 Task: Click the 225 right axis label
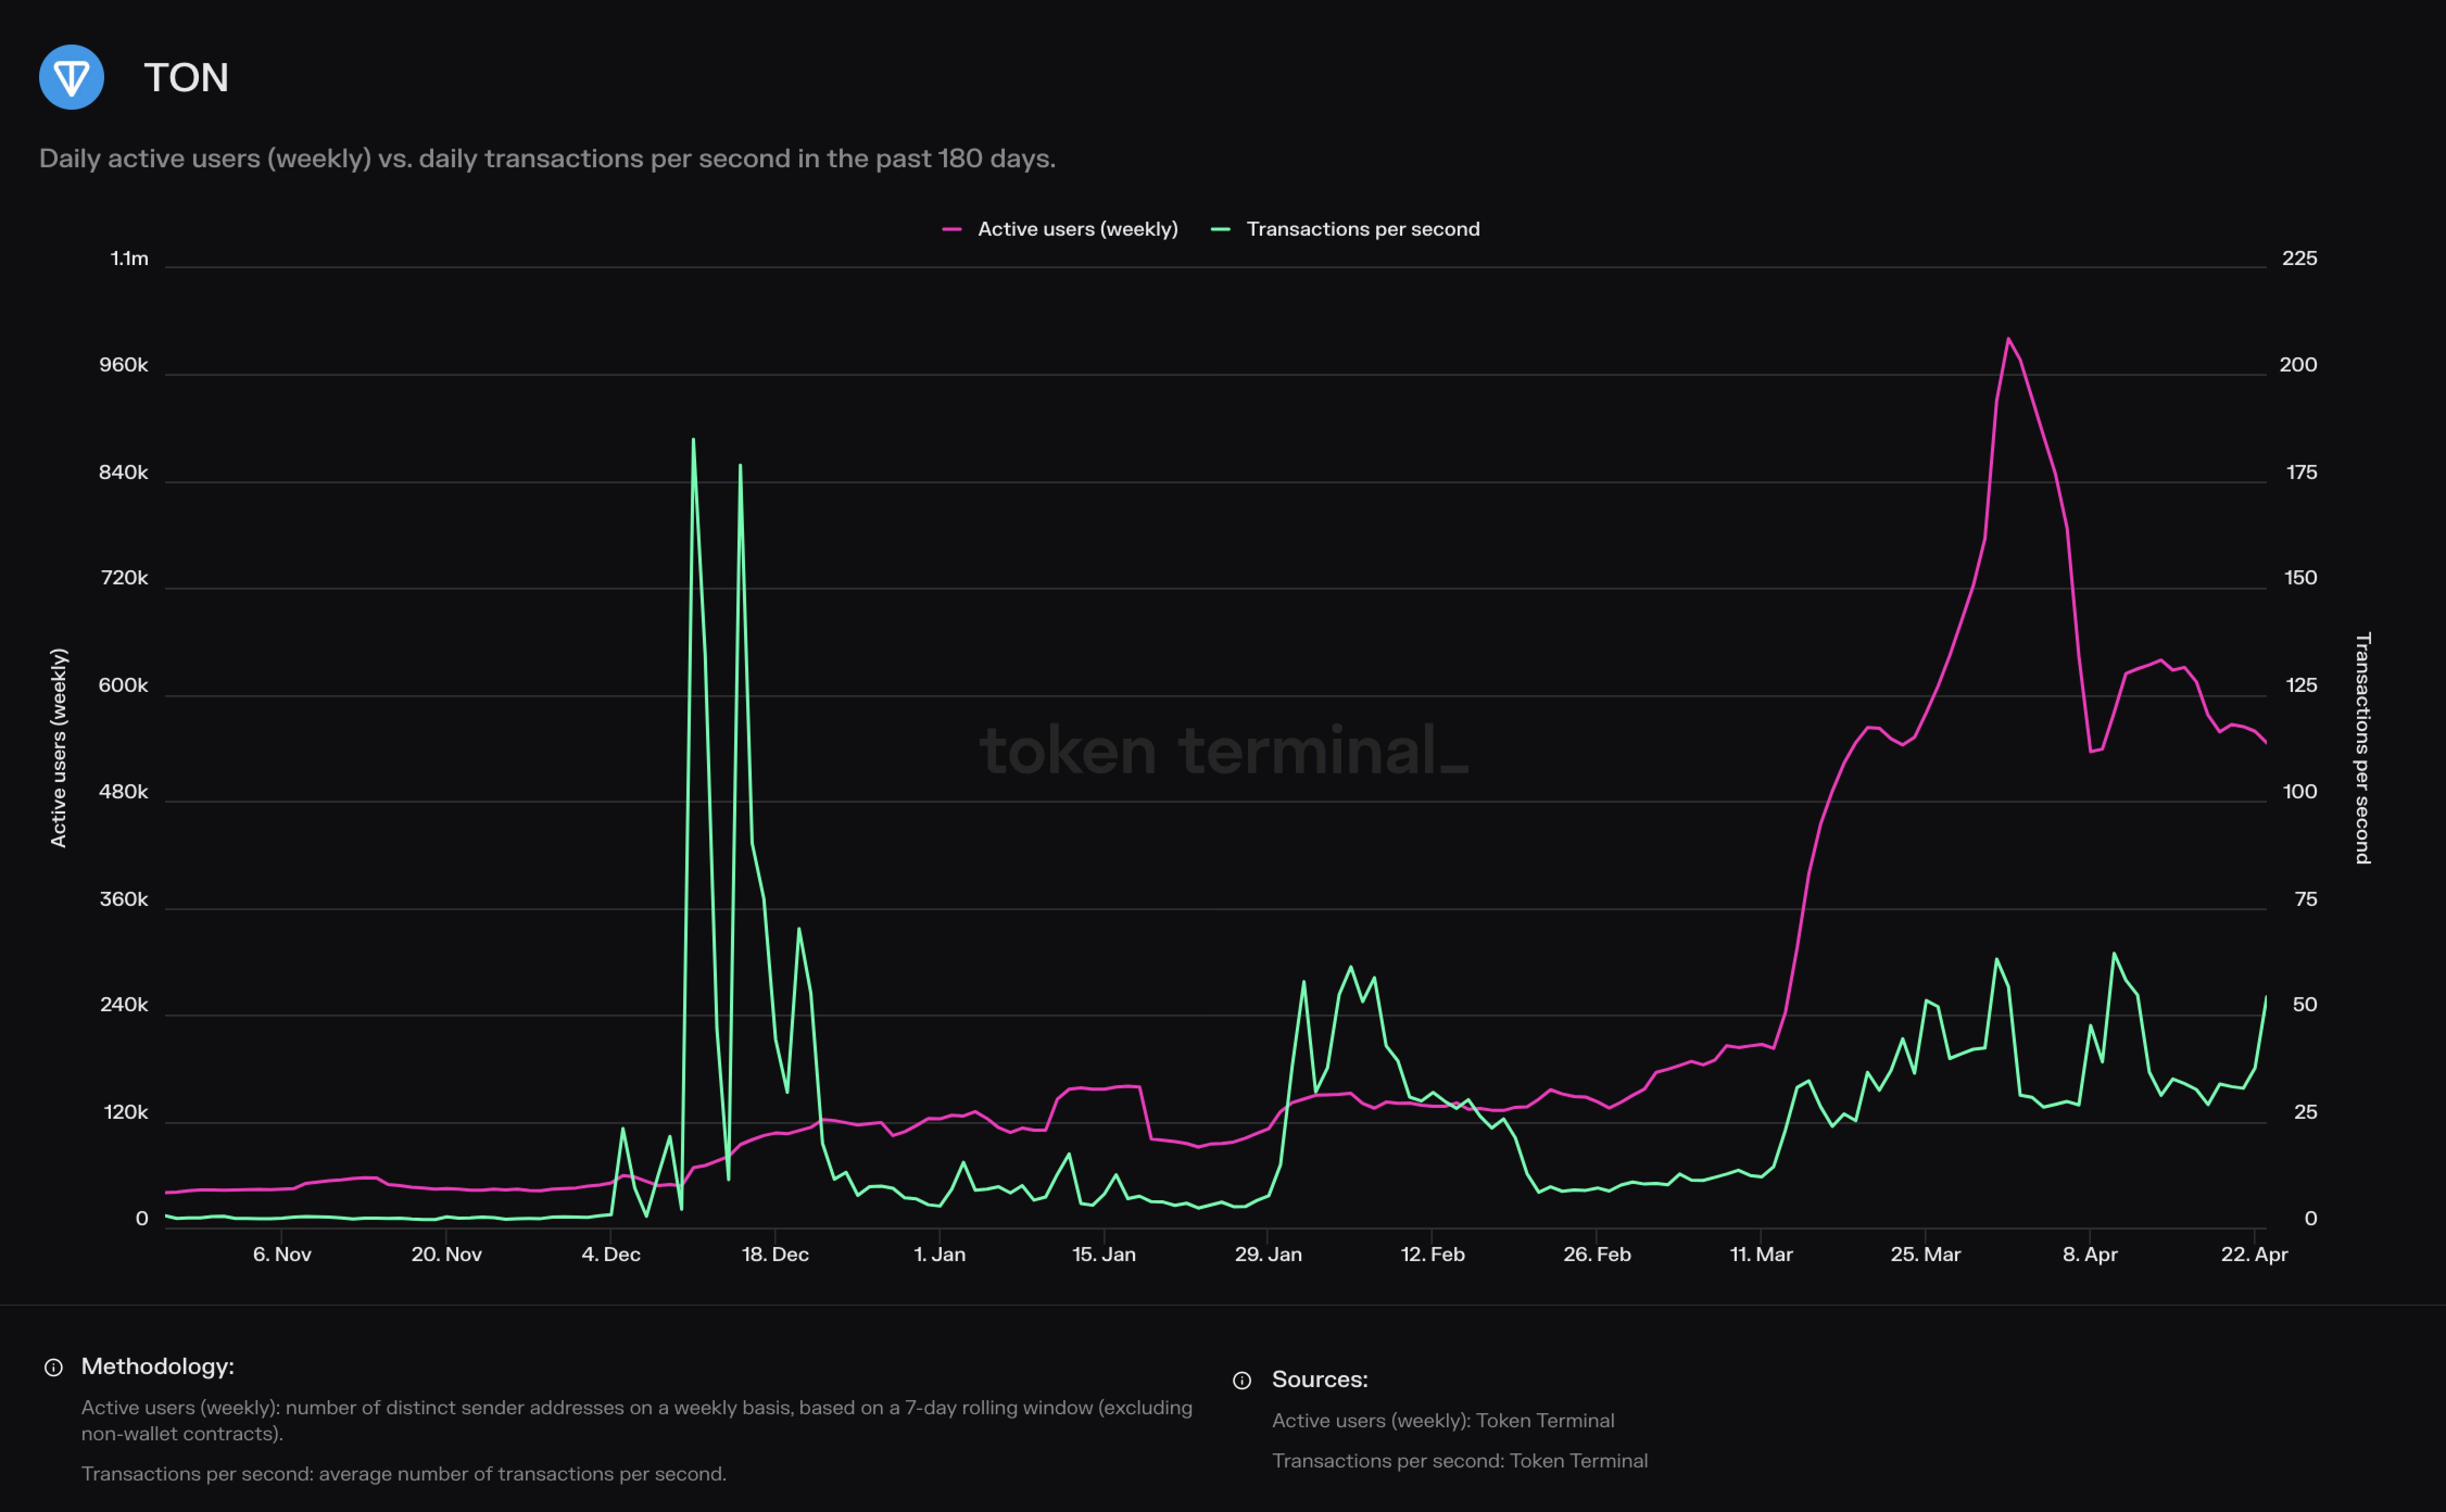2299,258
